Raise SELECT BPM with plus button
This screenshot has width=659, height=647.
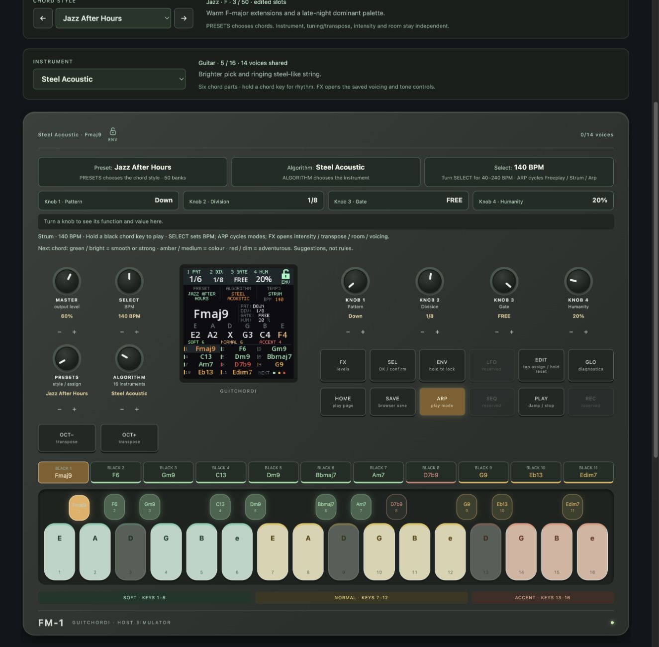click(137, 332)
